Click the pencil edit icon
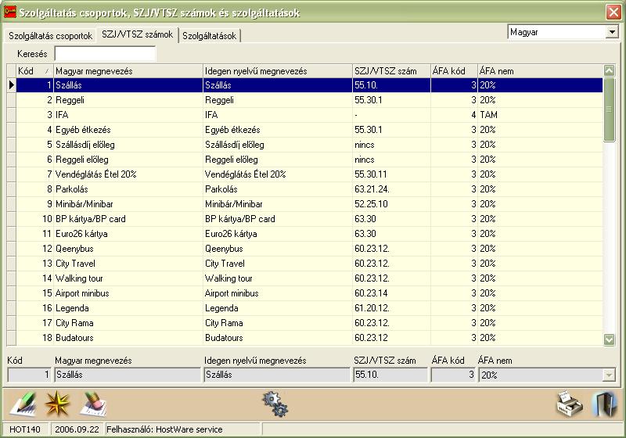Viewport: 626px width, 438px height. 23,404
